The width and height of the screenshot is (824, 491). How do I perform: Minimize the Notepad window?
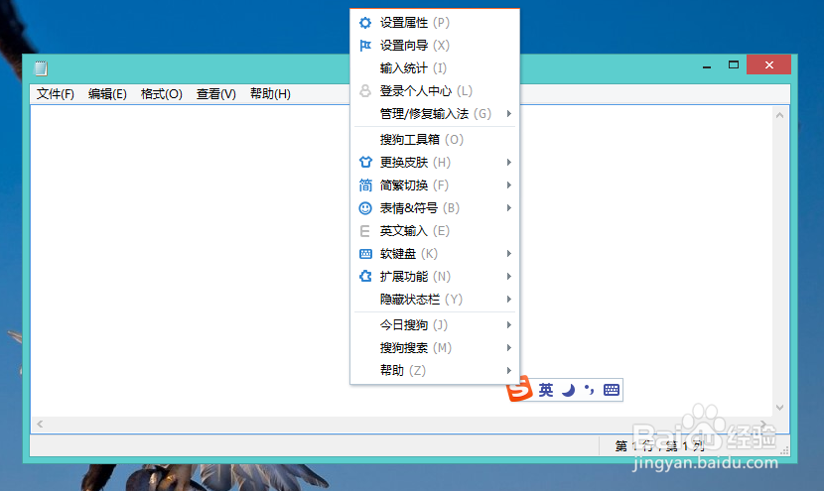point(707,65)
